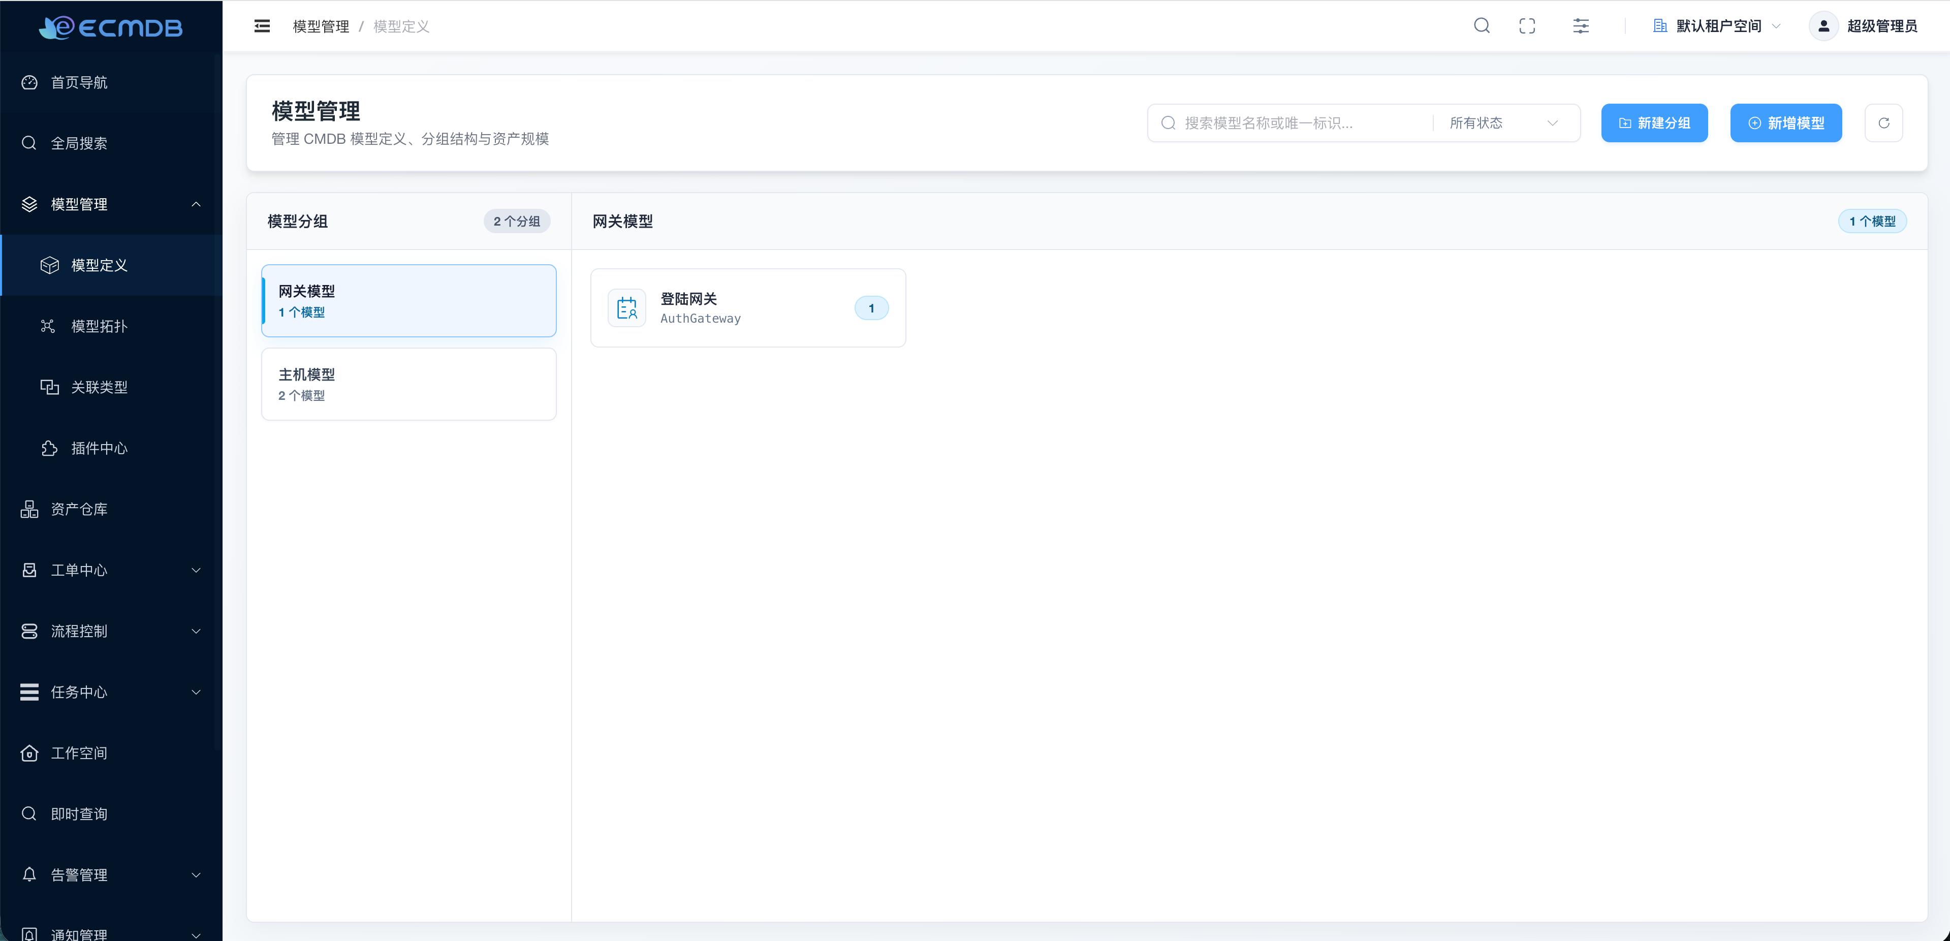Select the 主机模型 group card
The image size is (1950, 941).
click(409, 384)
